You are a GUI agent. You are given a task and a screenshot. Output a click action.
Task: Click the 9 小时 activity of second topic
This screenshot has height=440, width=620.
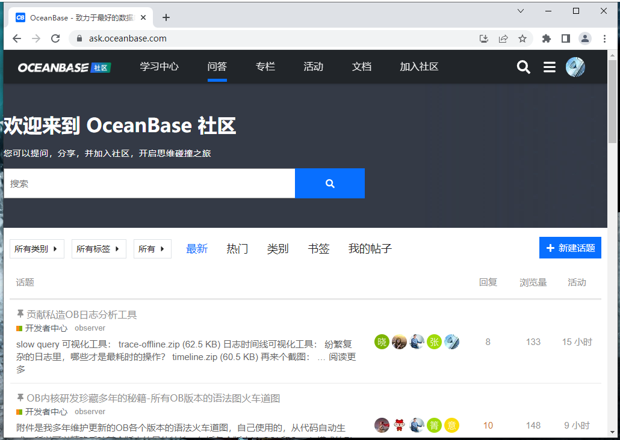(x=577, y=425)
